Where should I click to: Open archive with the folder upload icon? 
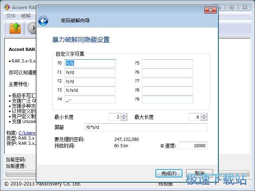[15, 28]
